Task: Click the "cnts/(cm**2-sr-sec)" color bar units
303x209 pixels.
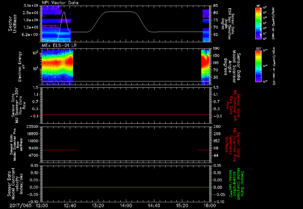Action: point(273,23)
